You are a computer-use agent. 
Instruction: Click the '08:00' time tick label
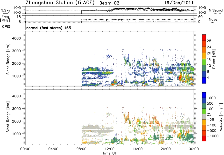81,149
